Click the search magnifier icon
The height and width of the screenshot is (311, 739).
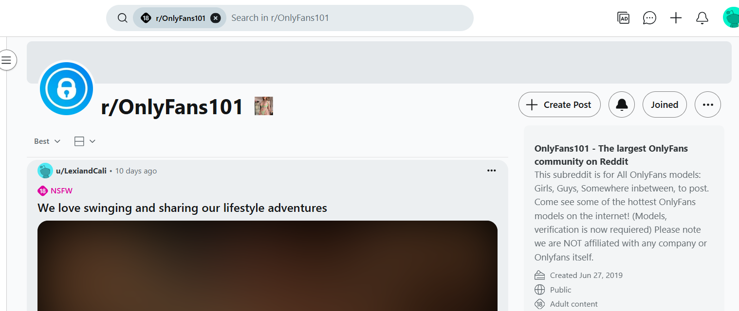pos(123,18)
